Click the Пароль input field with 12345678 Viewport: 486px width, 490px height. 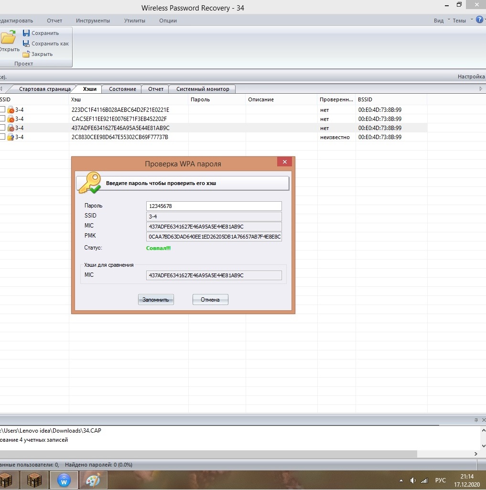point(214,206)
